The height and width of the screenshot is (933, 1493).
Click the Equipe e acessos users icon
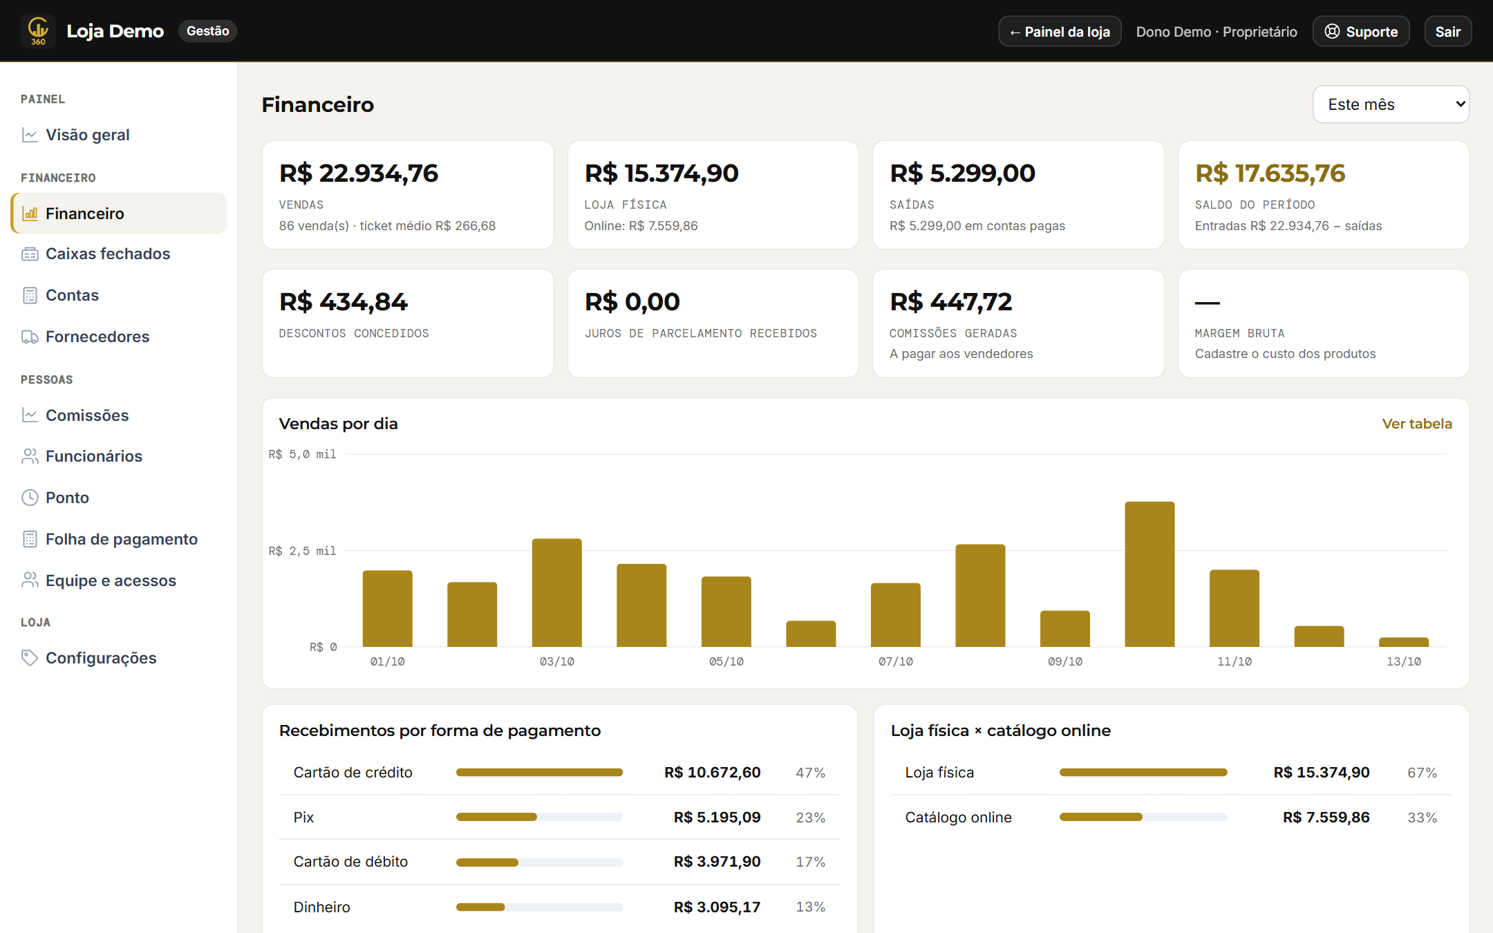click(30, 581)
